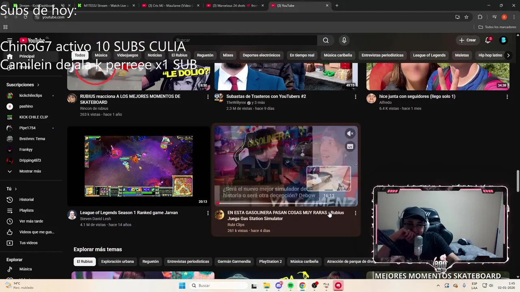The width and height of the screenshot is (520, 292).
Task: Open the Jarvan ranked game thumbnail
Action: pyautogui.click(x=139, y=166)
